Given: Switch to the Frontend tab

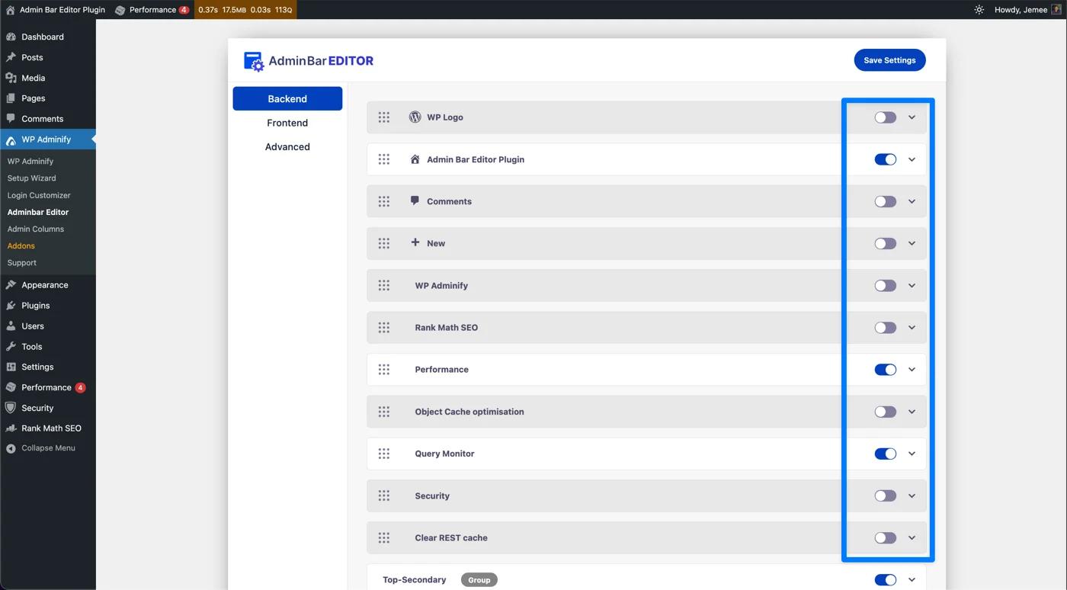Looking at the screenshot, I should coord(287,122).
